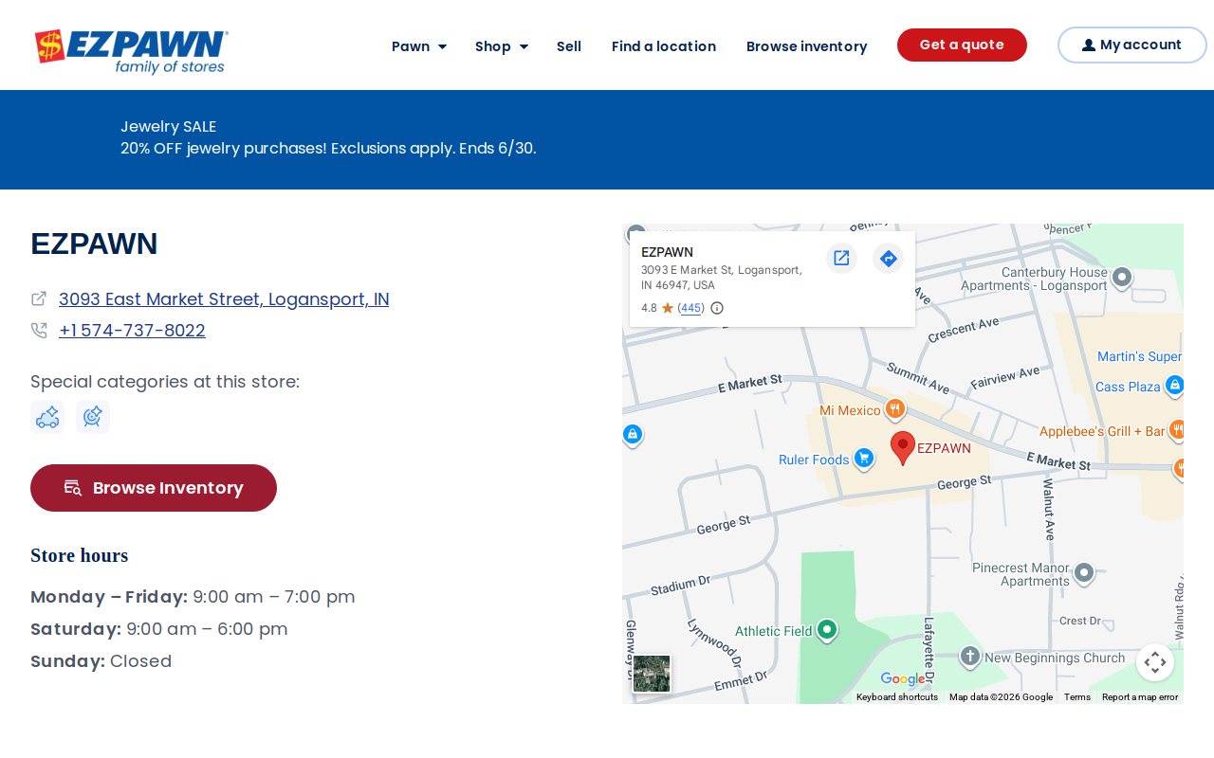Click the Pinecrest Manor Apartments marker
The height and width of the screenshot is (758, 1214).
coord(1084,574)
